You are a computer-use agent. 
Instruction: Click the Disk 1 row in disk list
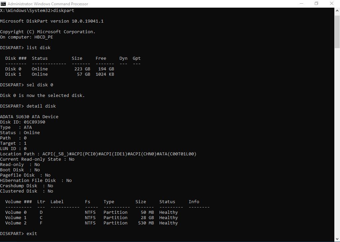click(x=60, y=74)
